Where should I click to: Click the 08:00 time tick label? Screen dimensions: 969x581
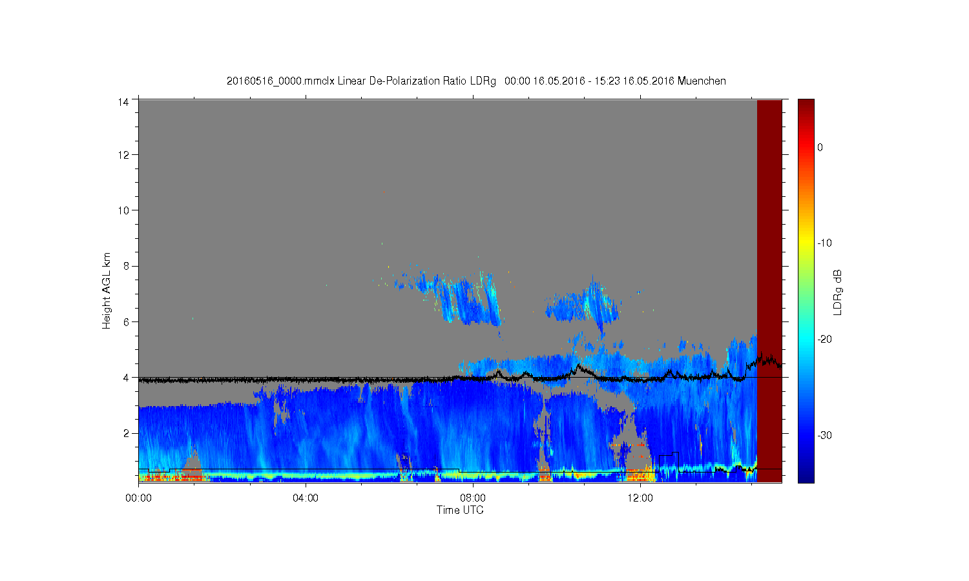473,498
